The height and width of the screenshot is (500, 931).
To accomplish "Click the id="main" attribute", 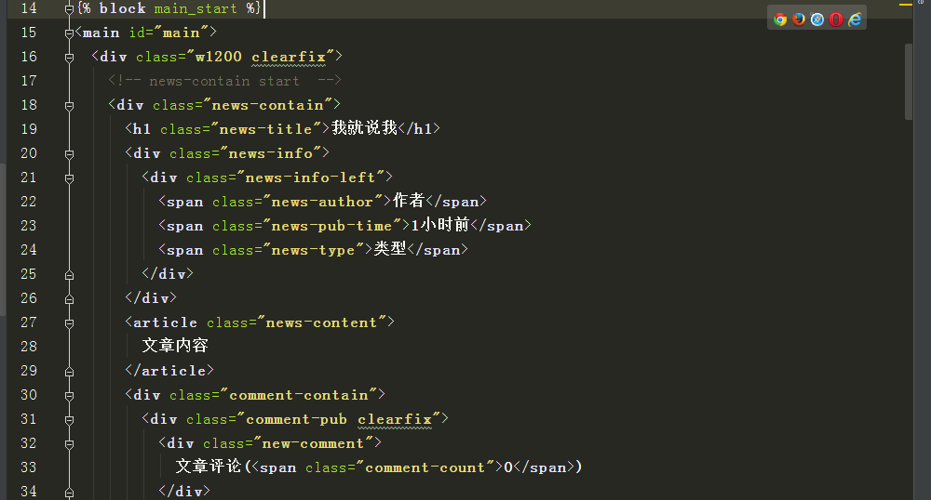I will click(169, 33).
